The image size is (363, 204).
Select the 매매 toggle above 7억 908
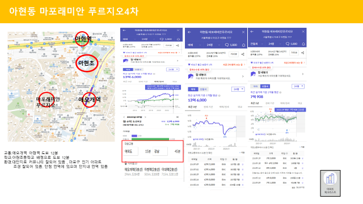pyautogui.click(x=255, y=86)
